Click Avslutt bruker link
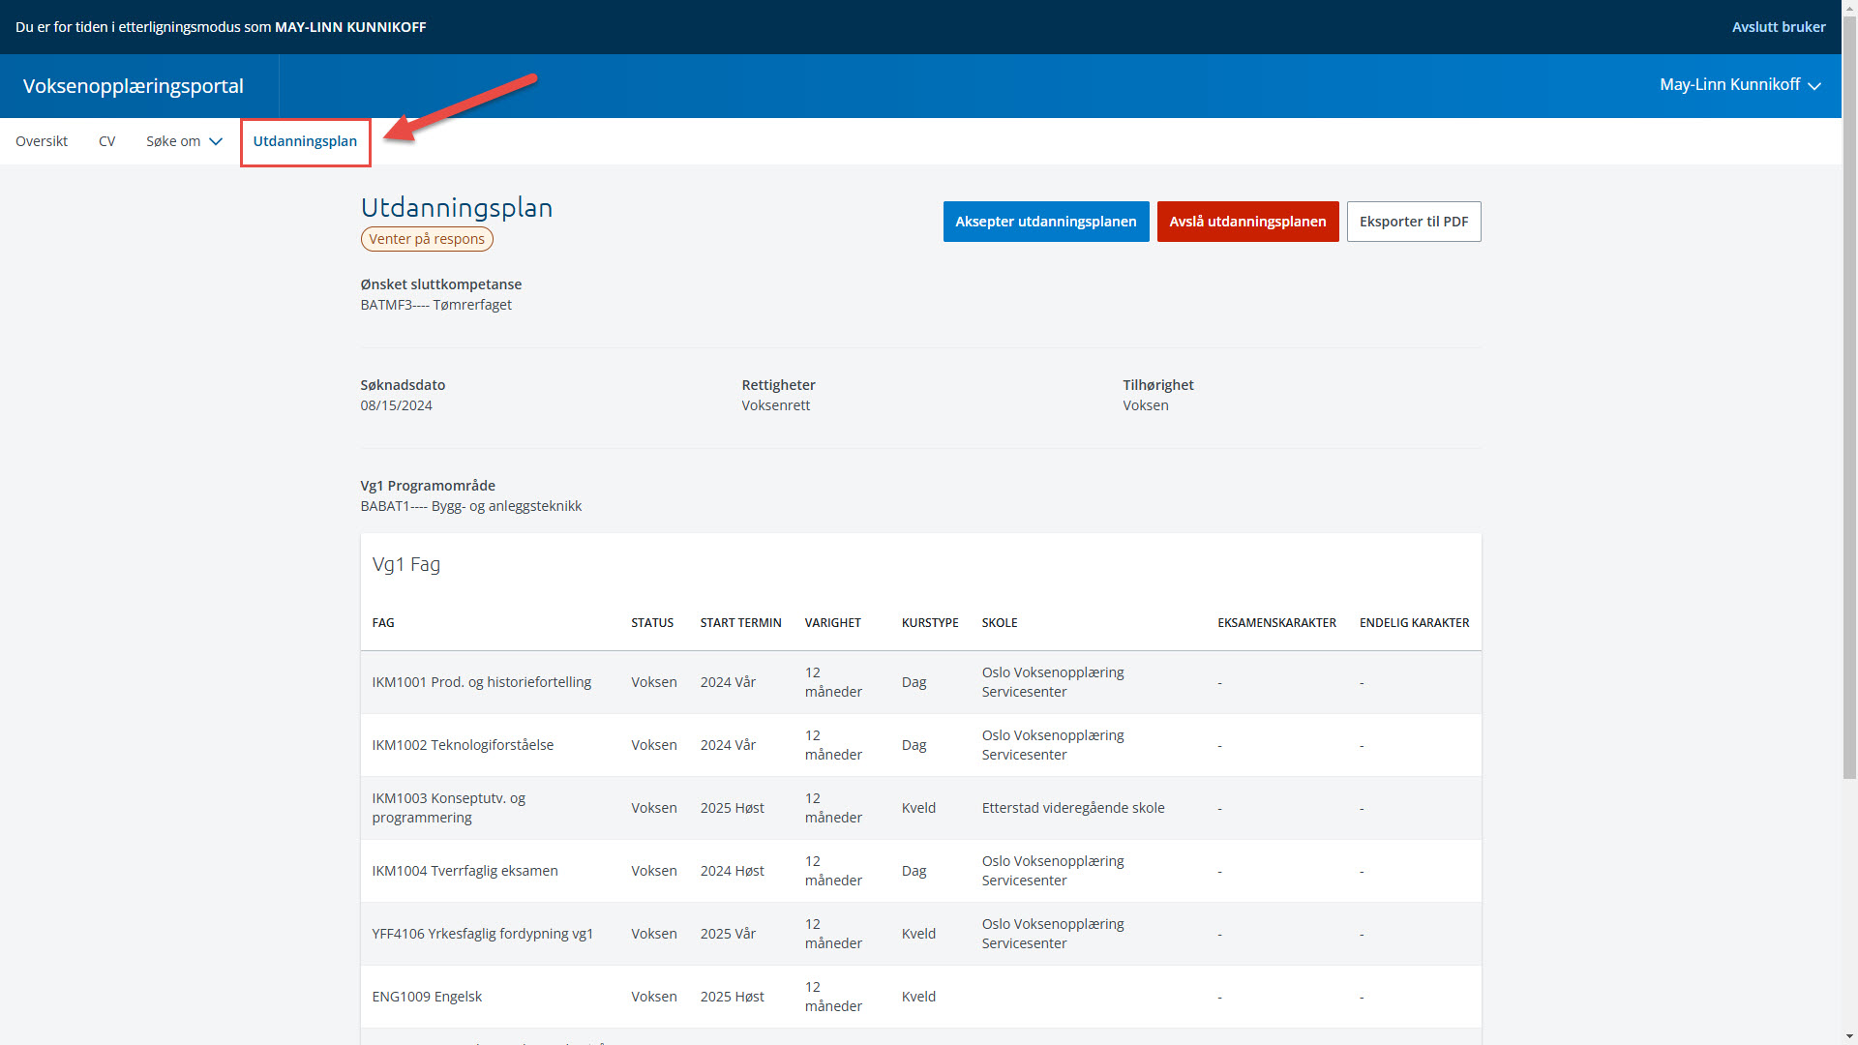Image resolution: width=1858 pixels, height=1045 pixels. (x=1778, y=27)
